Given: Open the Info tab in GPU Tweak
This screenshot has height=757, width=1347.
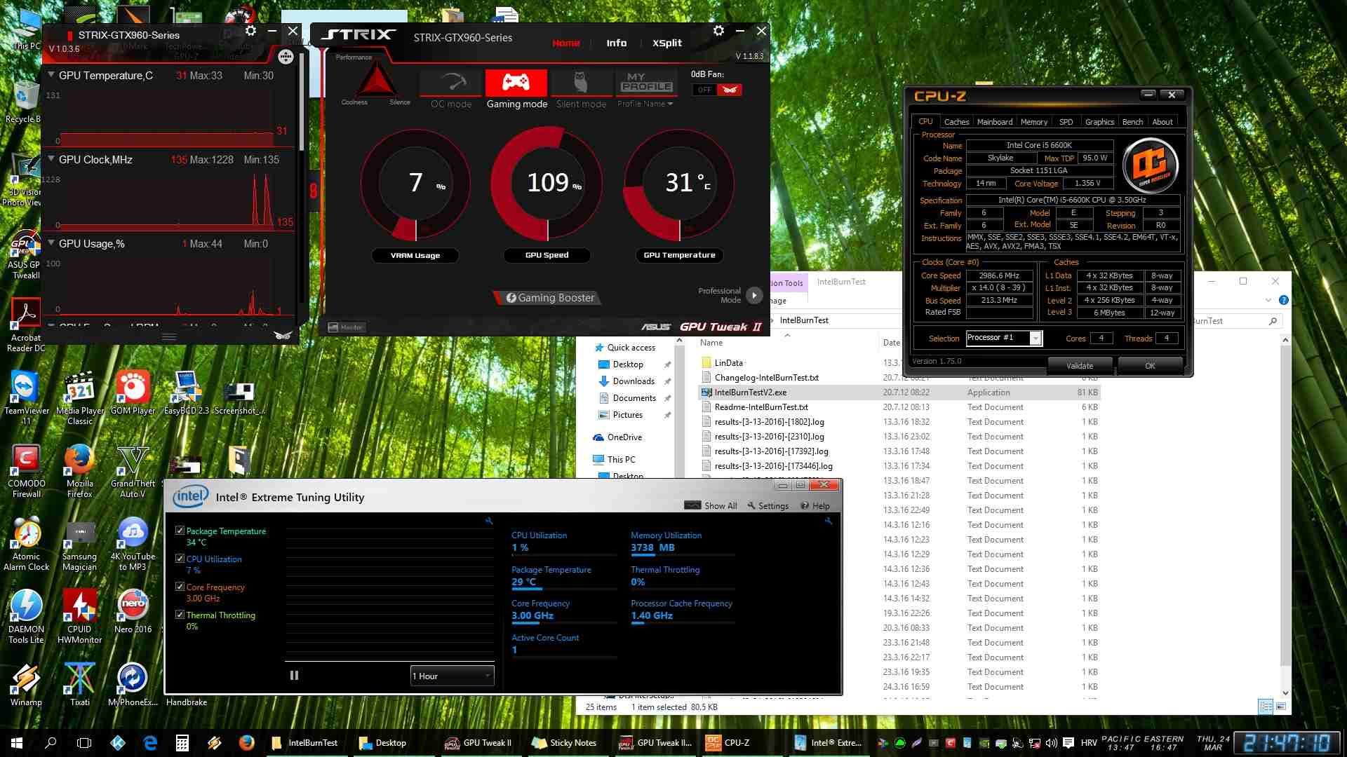Looking at the screenshot, I should pyautogui.click(x=616, y=43).
